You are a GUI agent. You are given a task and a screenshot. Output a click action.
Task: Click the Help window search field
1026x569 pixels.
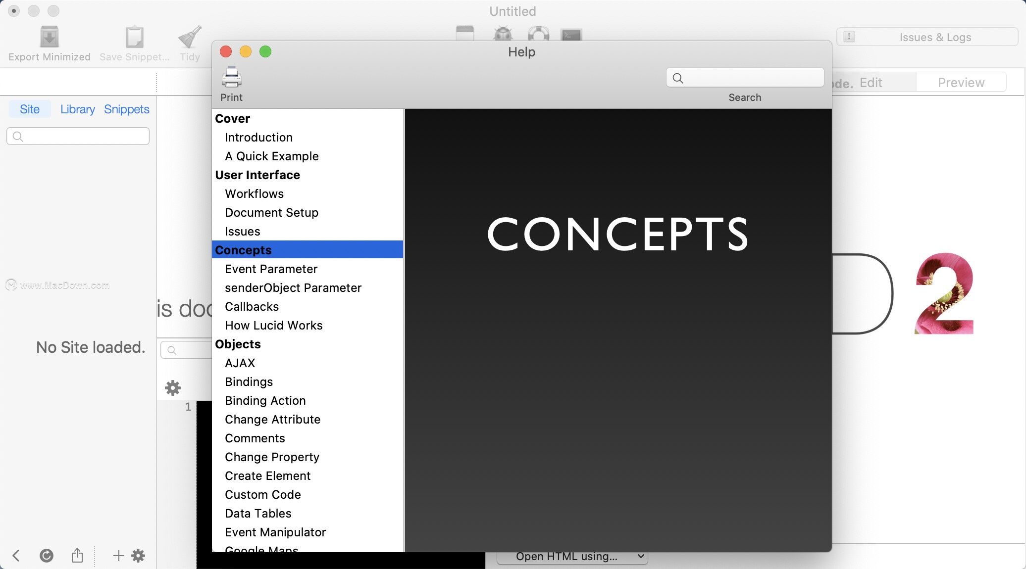click(x=745, y=78)
